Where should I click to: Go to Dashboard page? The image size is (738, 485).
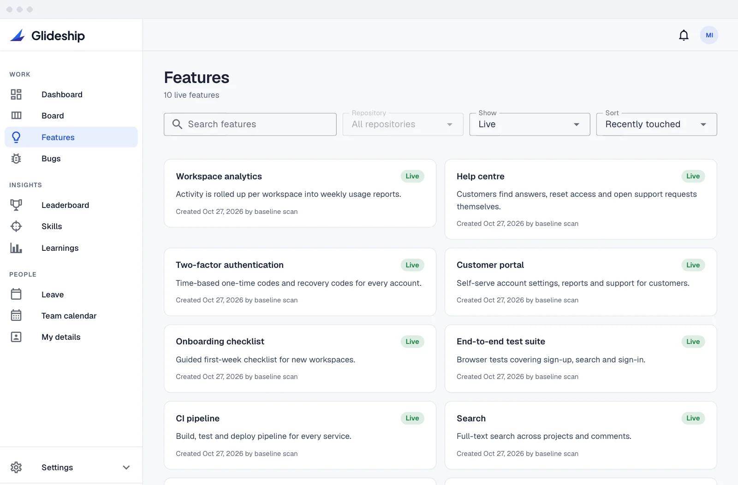71,95
